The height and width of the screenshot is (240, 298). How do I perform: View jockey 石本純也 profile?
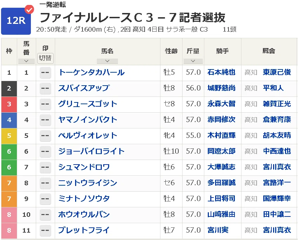click(221, 72)
